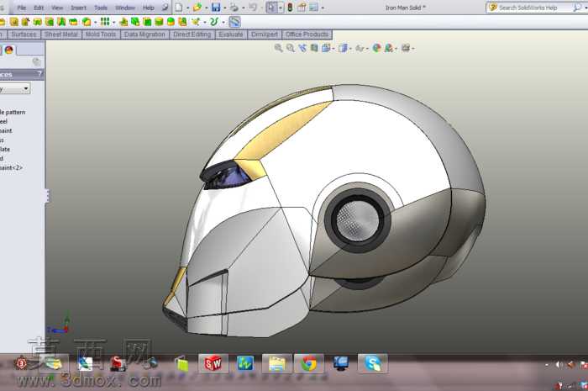The image size is (588, 391).
Task: Open the Tools menu
Action: coord(101,8)
